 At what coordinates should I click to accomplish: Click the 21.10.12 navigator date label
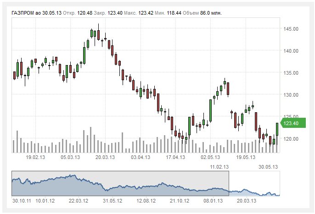(180, 201)
